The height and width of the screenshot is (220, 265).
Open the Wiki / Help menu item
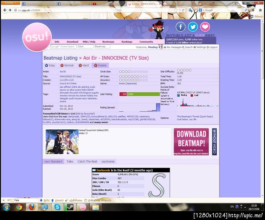pos(89,42)
